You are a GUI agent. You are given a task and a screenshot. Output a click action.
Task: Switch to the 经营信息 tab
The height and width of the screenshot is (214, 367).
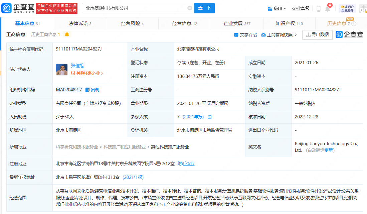coord(184,23)
